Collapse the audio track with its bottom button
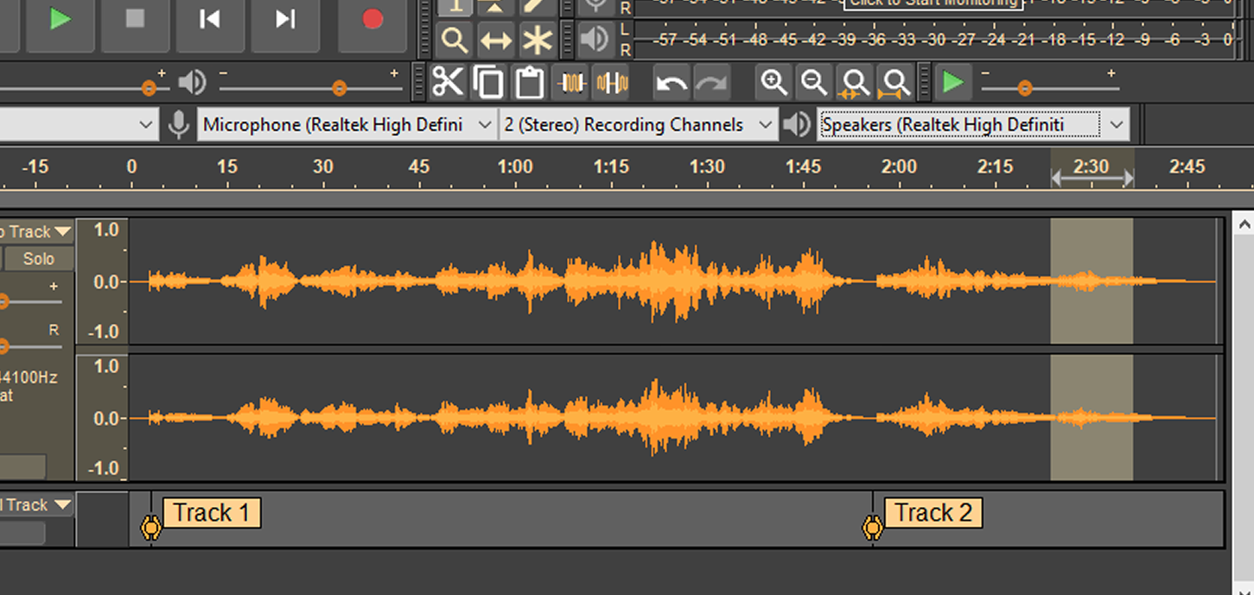 (22, 467)
